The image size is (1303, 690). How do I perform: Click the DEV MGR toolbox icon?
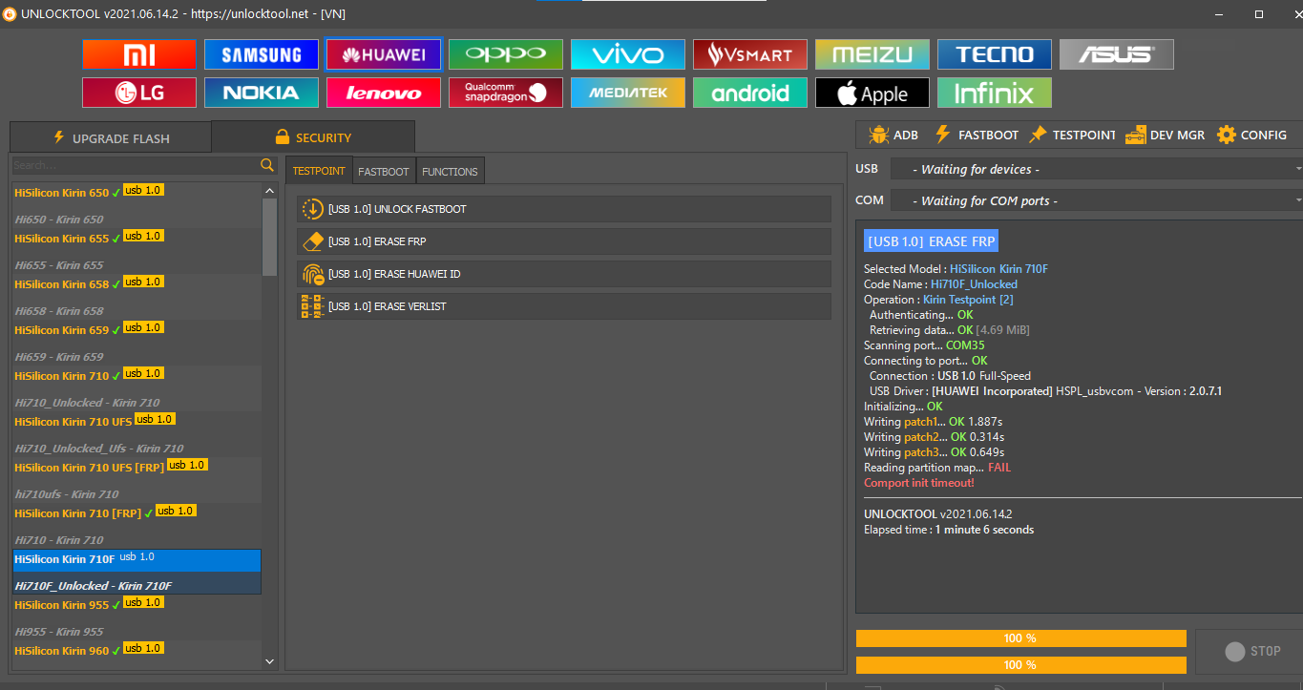(1135, 135)
